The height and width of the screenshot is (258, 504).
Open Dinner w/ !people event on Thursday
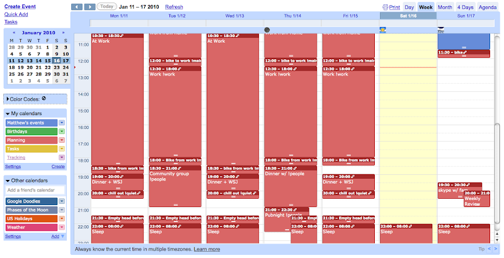pos(290,186)
